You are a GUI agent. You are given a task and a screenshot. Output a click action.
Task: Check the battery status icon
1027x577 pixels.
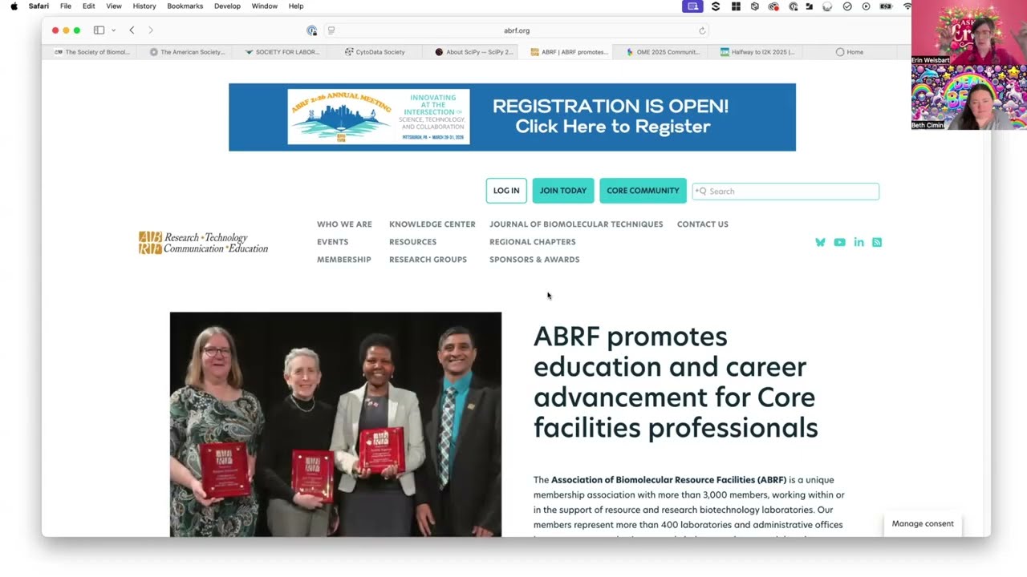[x=886, y=6]
